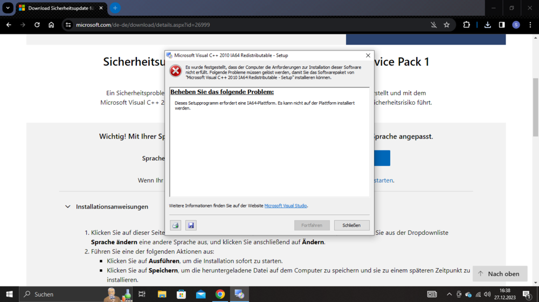Viewport: 539px width, 302px height.
Task: Click the "Installationsanweisungen" heading text
Action: click(x=112, y=207)
